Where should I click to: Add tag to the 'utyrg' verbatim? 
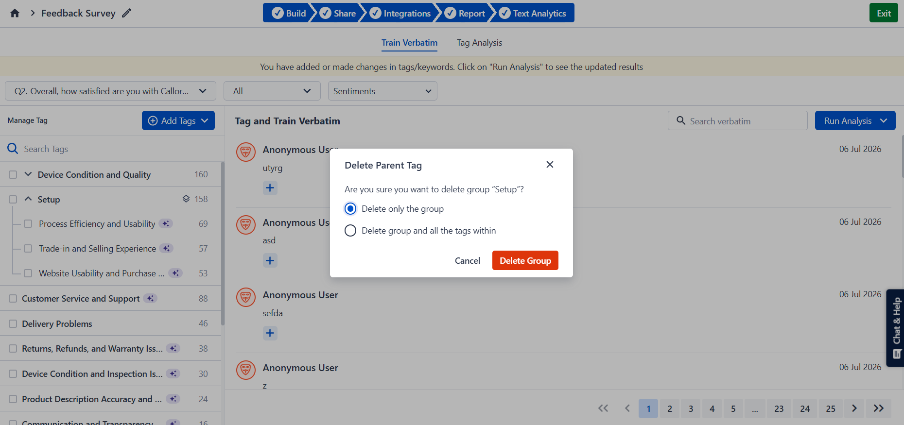[x=270, y=188]
